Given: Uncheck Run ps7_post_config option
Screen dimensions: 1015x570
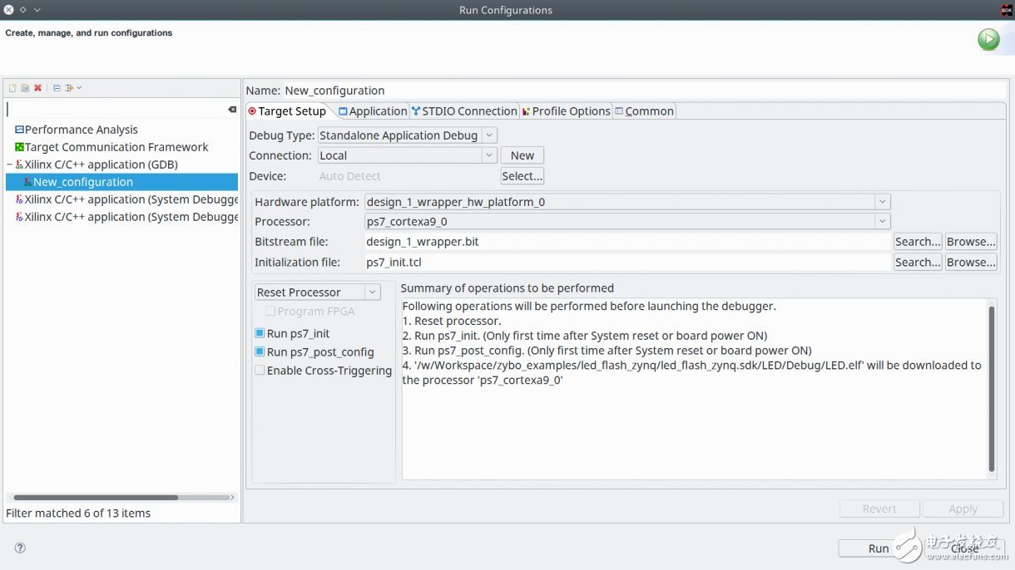Looking at the screenshot, I should coord(260,352).
